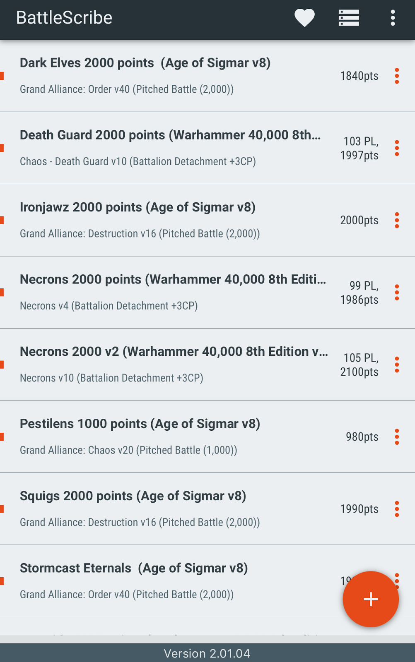Open options for Death Guard 2000 points roster
This screenshot has height=662, width=415.
(x=397, y=148)
